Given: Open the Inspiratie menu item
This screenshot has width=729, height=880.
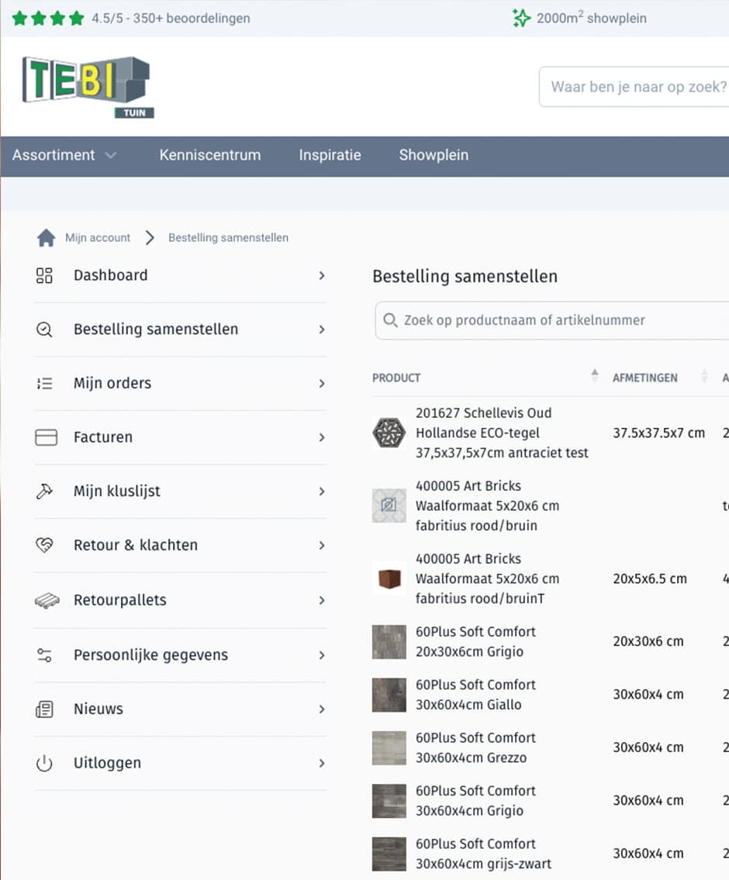Looking at the screenshot, I should [330, 155].
